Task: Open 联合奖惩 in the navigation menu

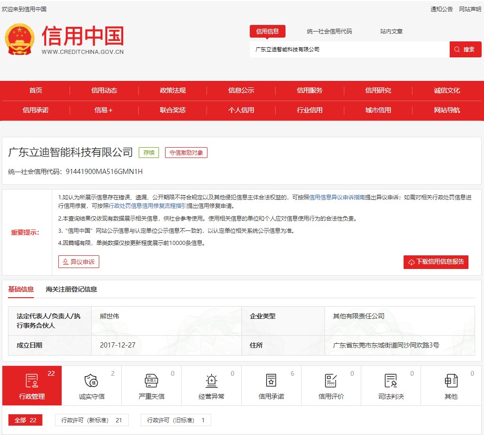Action: pyautogui.click(x=173, y=110)
